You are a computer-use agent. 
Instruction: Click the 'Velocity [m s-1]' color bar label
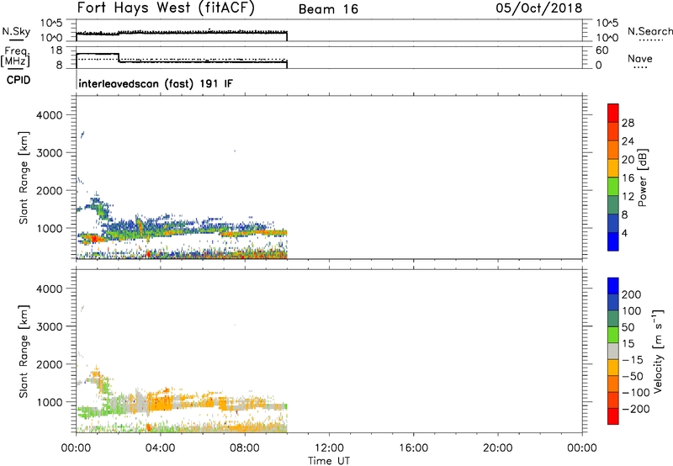(658, 351)
